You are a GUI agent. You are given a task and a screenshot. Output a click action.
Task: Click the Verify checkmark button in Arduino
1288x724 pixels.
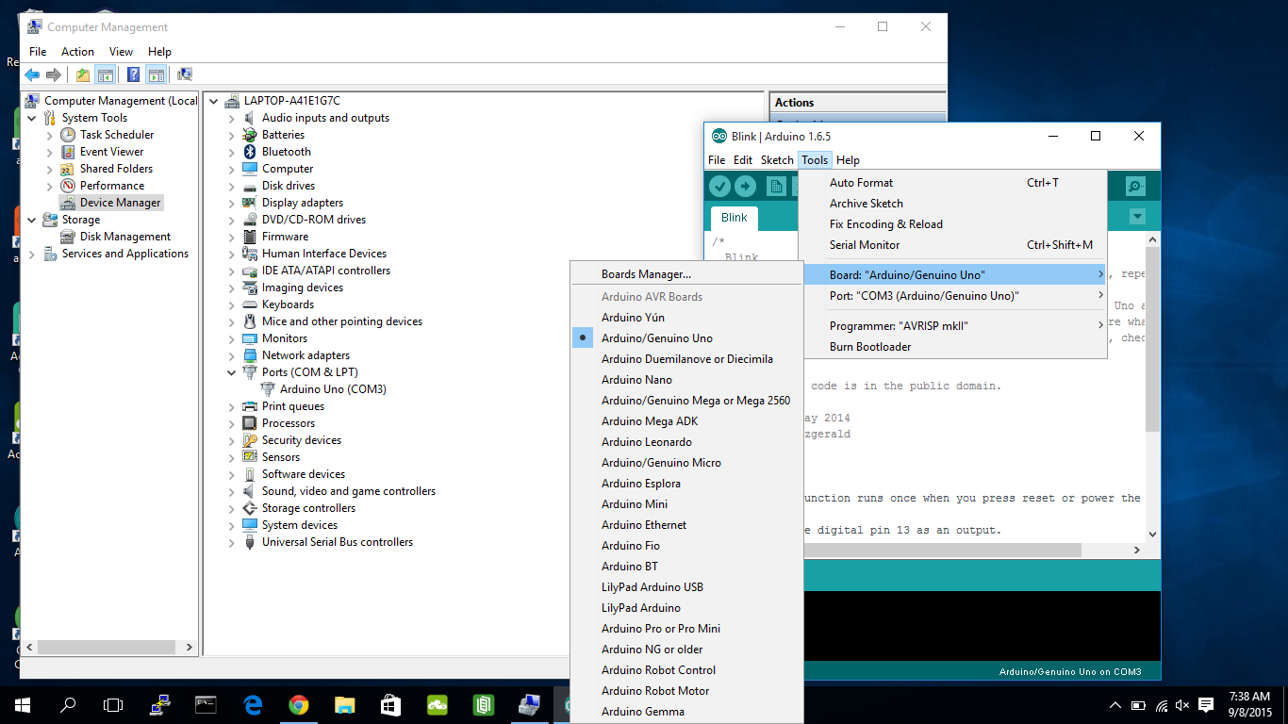[x=719, y=187]
